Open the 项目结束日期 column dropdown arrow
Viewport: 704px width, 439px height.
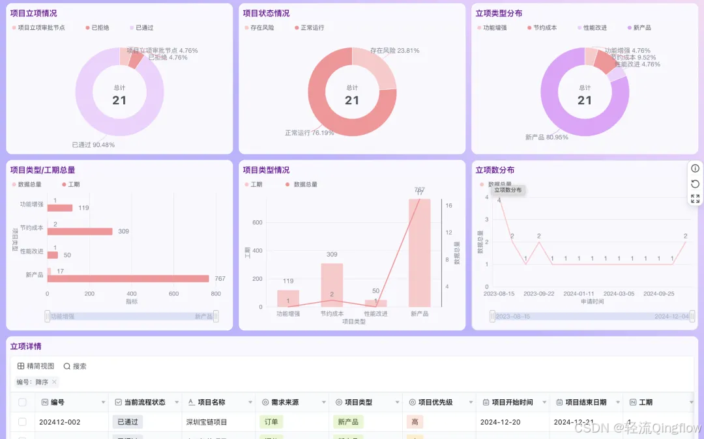coord(618,403)
